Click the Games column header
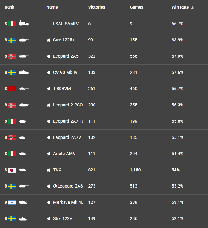Screen dimensions: 208x228 click(x=137, y=7)
